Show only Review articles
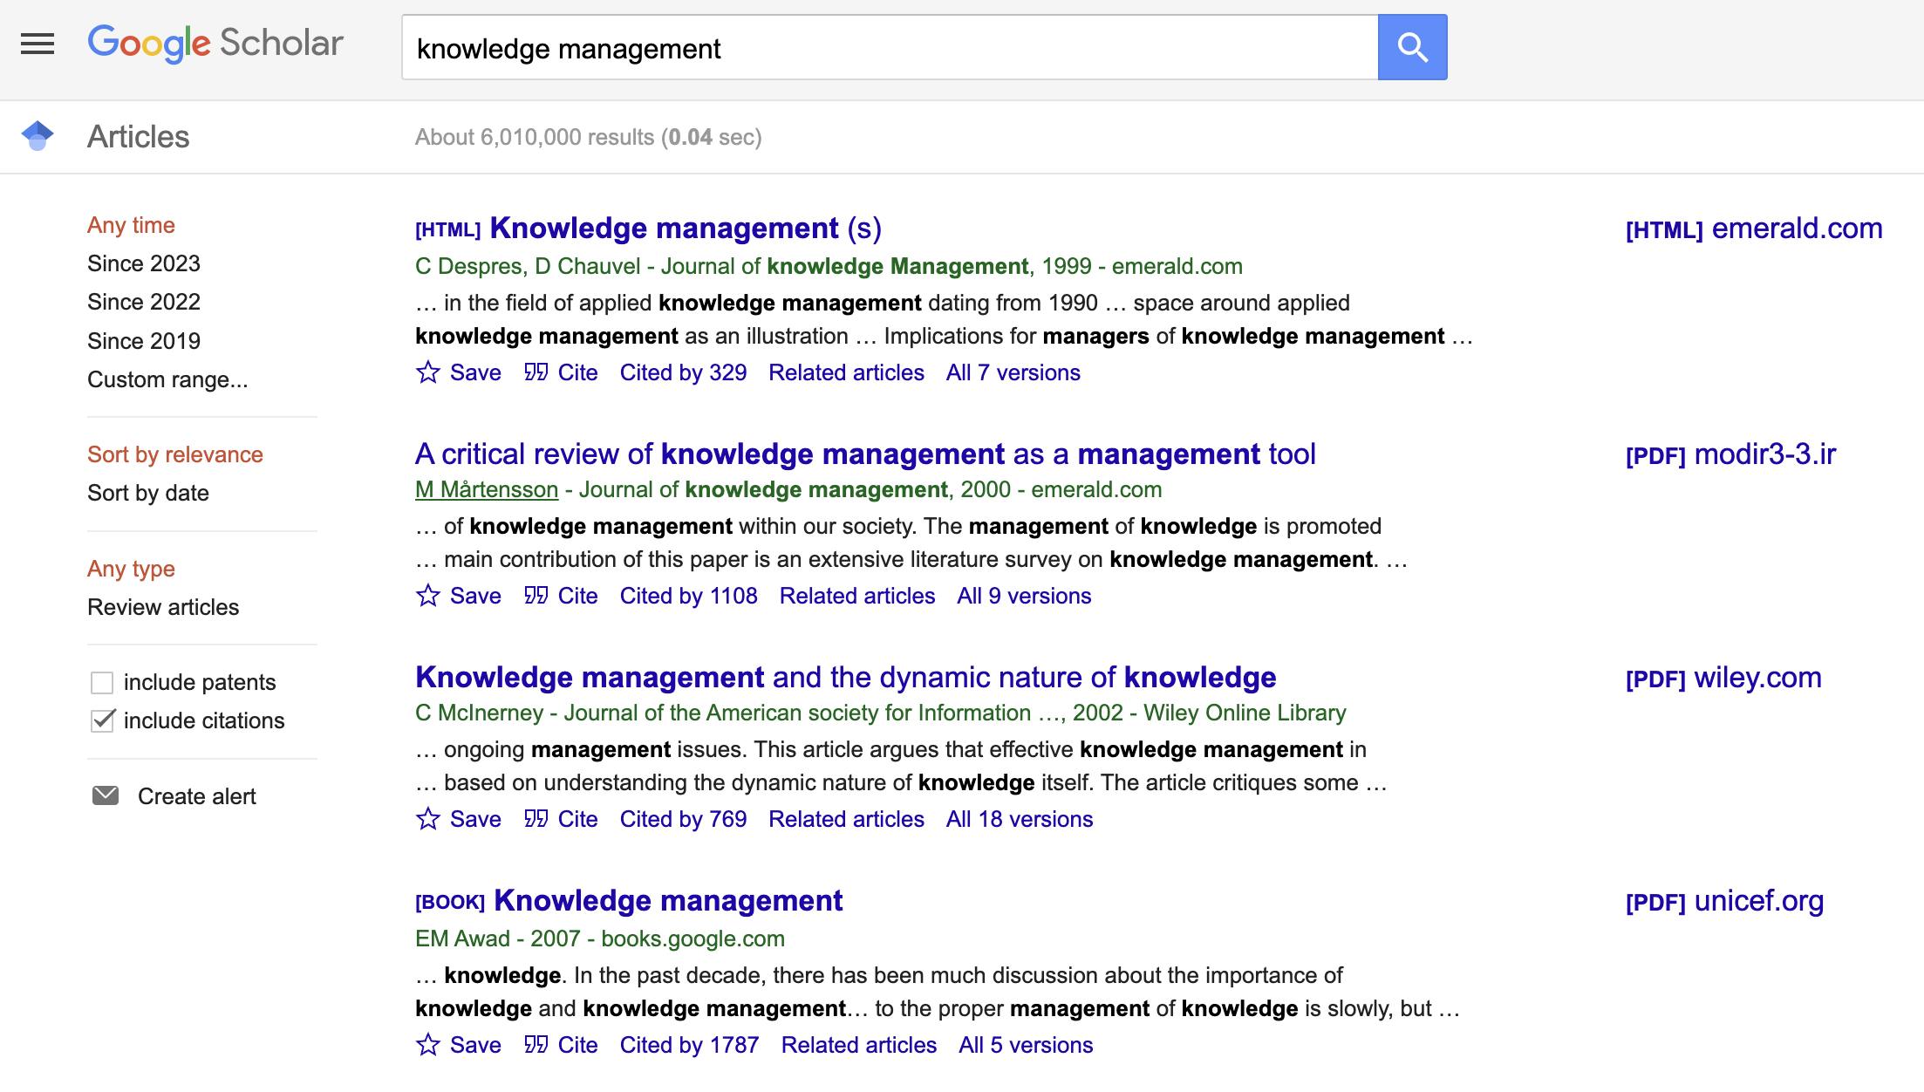 click(x=163, y=607)
